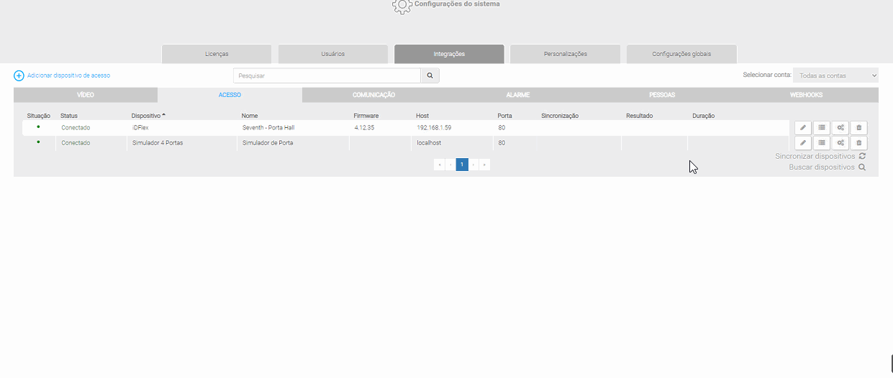893x378 pixels.
Task: Open the Selecionar conta dropdown
Action: pos(835,75)
